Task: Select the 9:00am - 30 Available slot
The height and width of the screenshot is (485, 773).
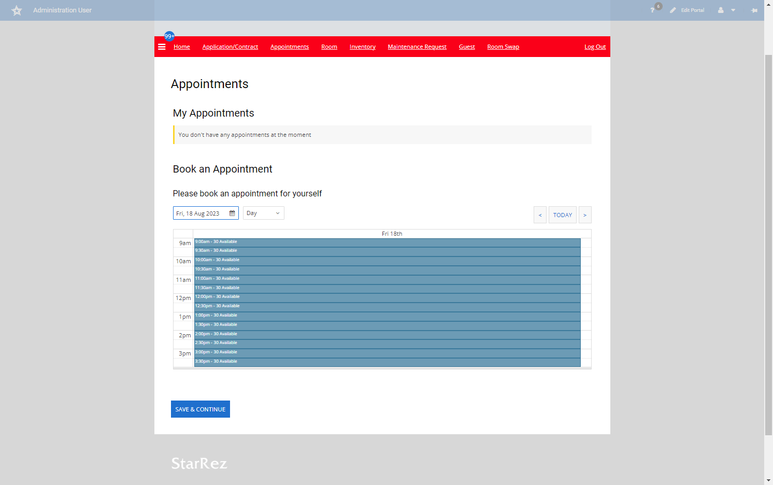Action: tap(387, 243)
